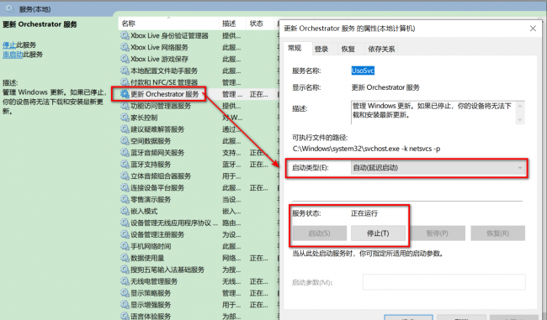This screenshot has width=547, height=320.
Task: Click the gear icon for 零售演示服务
Action: pyautogui.click(x=125, y=200)
